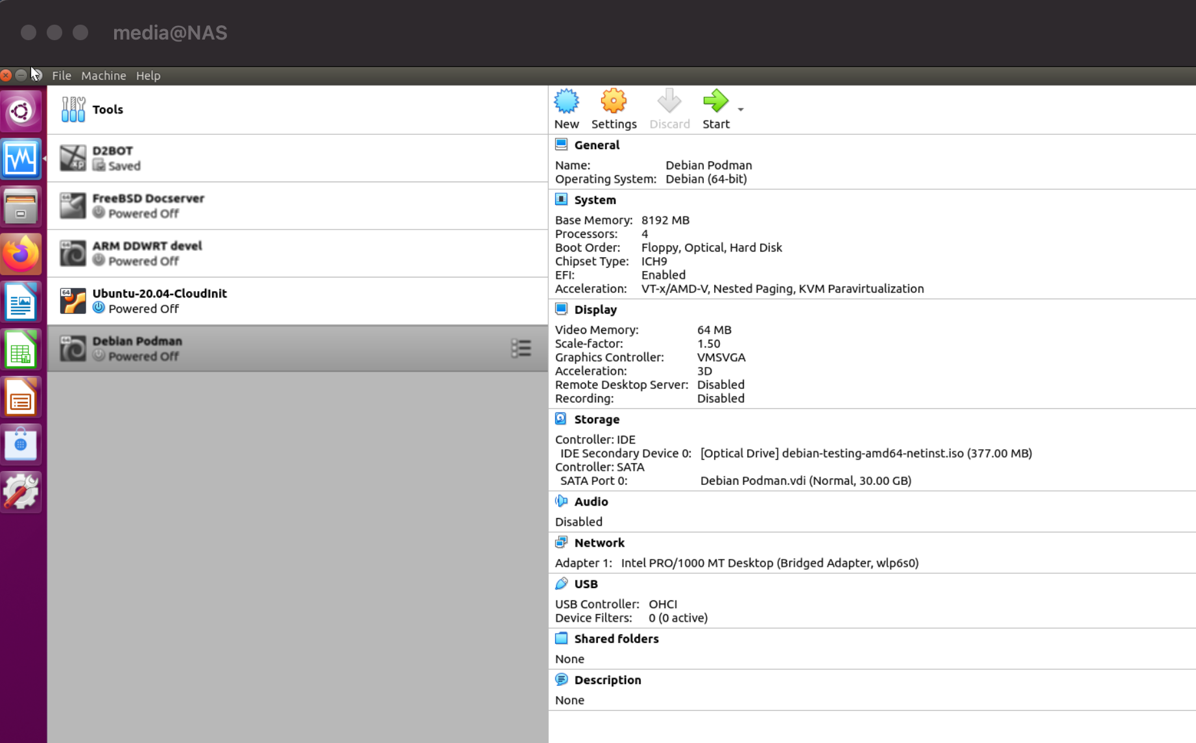Viewport: 1196px width, 743px height.
Task: Select the D2BOT virtual machine
Action: 298,158
